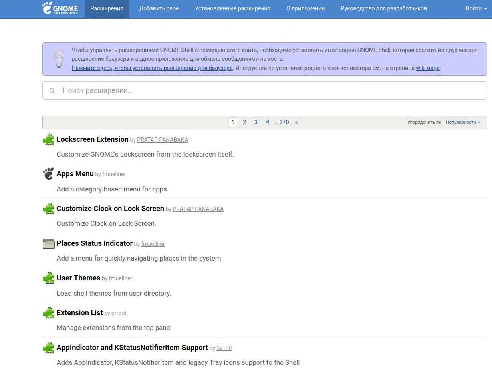Go to page 2
The image size is (492, 368).
pos(244,122)
